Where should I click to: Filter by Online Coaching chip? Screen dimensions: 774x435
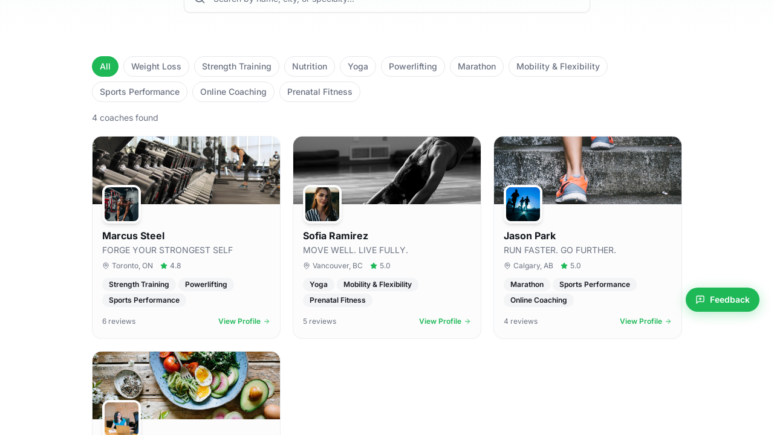233,92
